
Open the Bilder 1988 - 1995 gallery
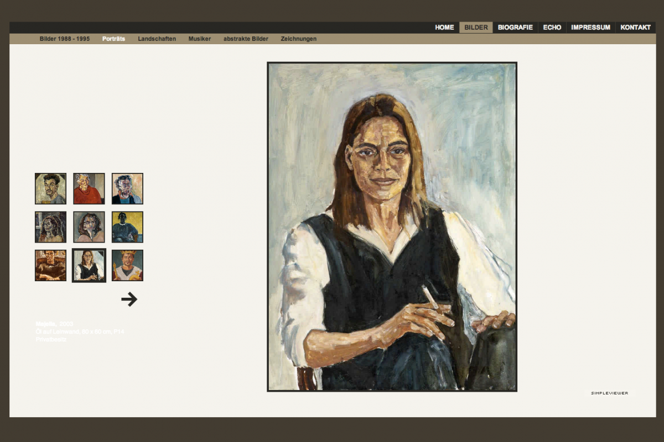[x=65, y=39]
